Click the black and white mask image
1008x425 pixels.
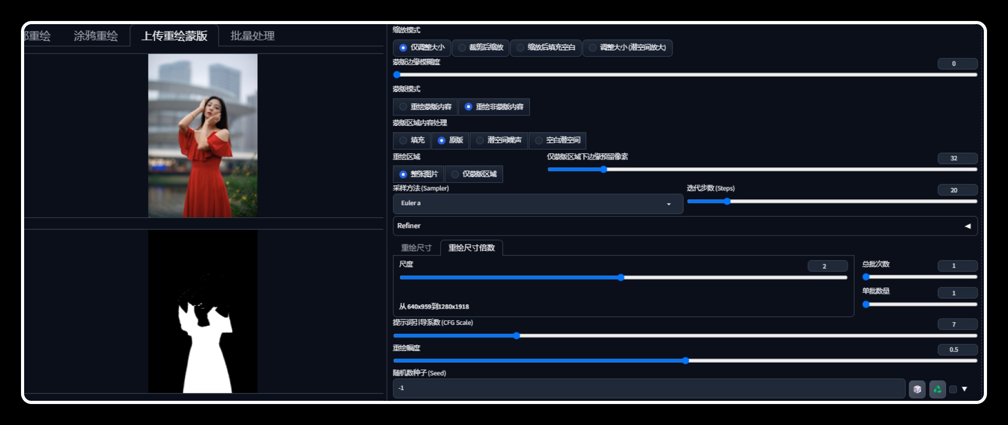click(203, 311)
